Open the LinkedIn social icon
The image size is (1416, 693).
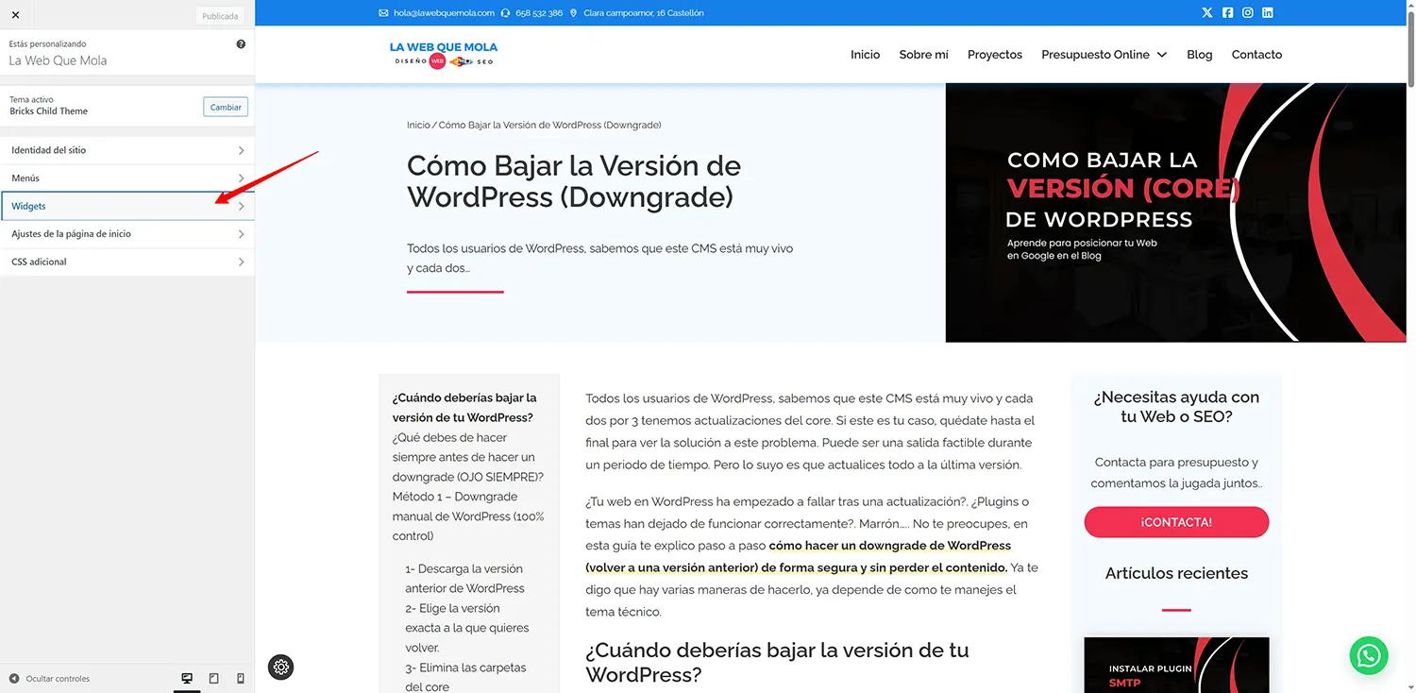click(1268, 13)
